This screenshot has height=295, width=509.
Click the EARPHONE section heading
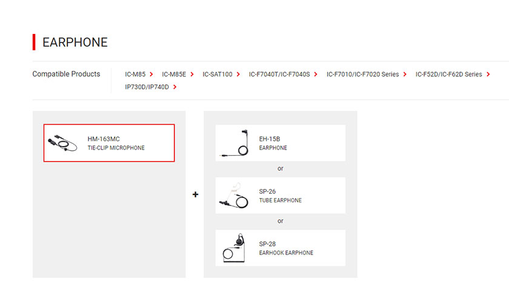(75, 42)
